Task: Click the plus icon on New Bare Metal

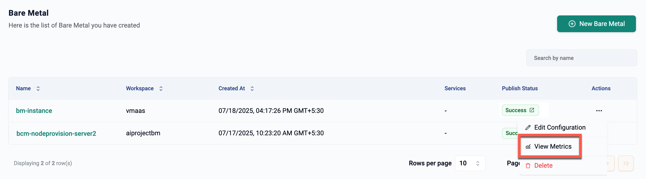Action: coord(572,24)
